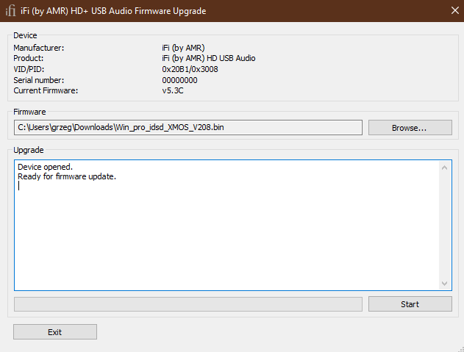Click the Product name iFi HD USB Audio

(209, 58)
